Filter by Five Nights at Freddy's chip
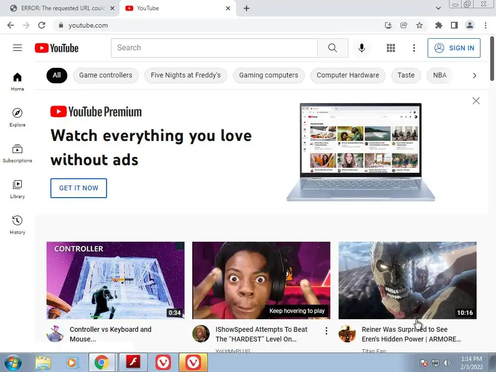This screenshot has height=372, width=496. pos(186,75)
